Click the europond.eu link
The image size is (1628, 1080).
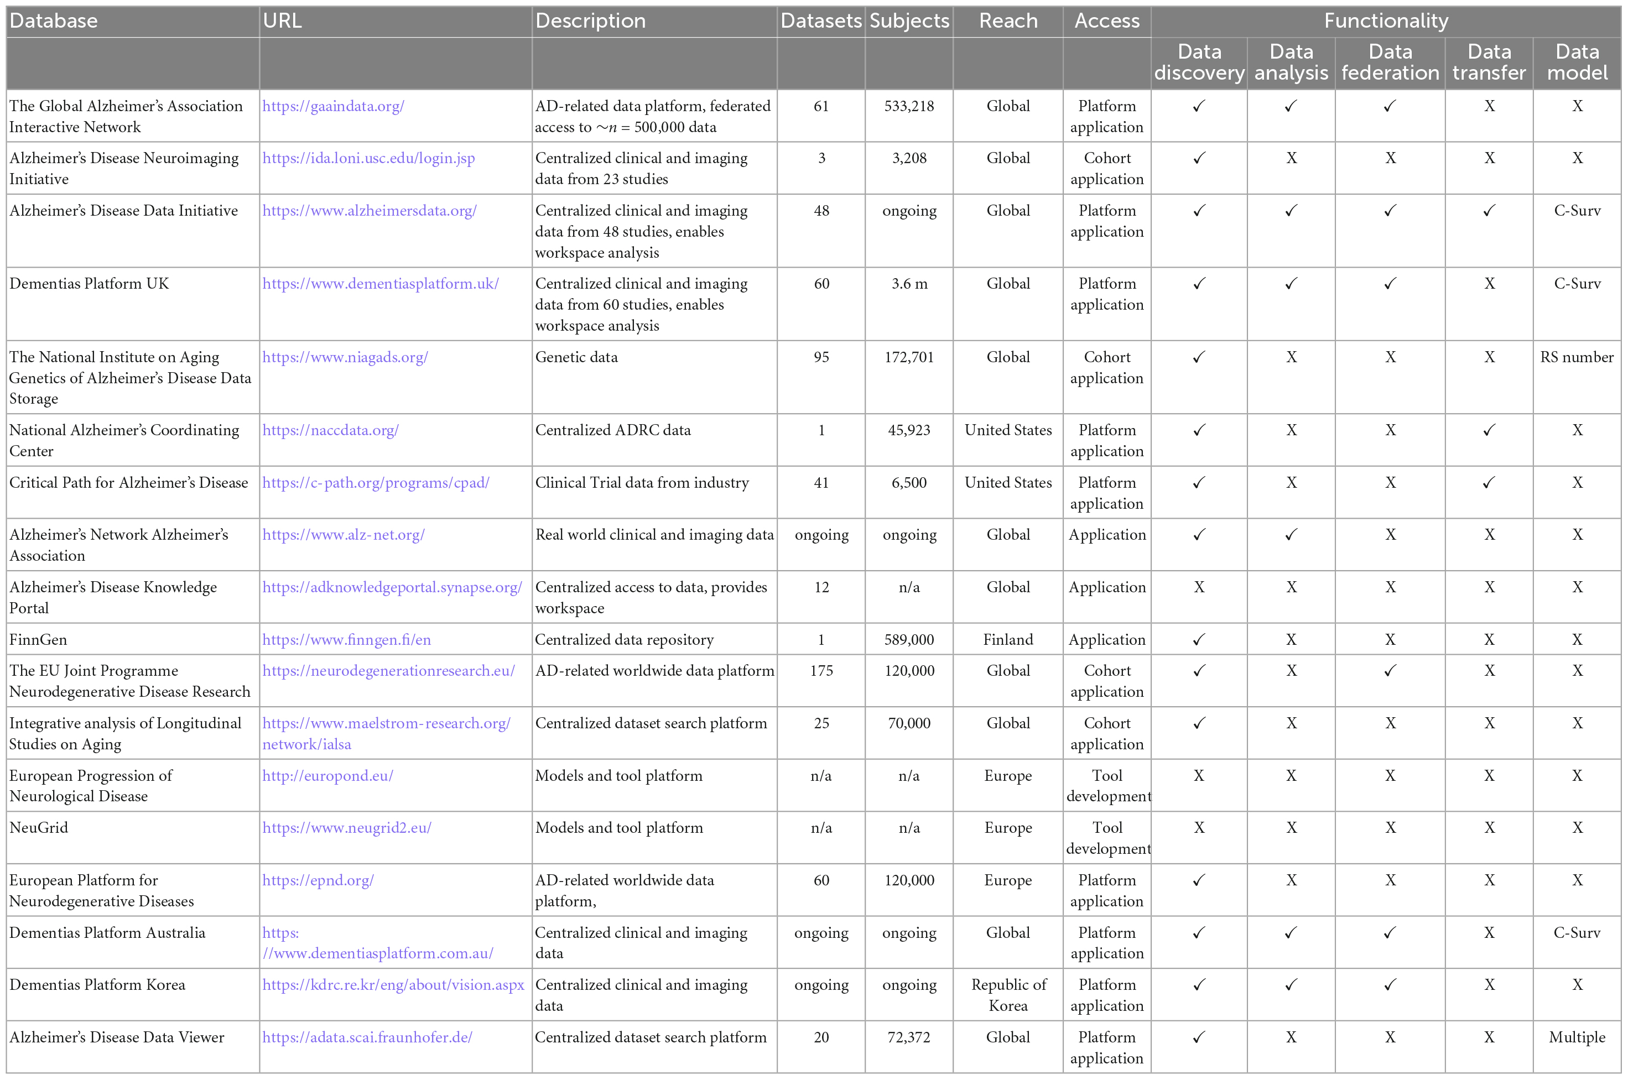point(328,775)
